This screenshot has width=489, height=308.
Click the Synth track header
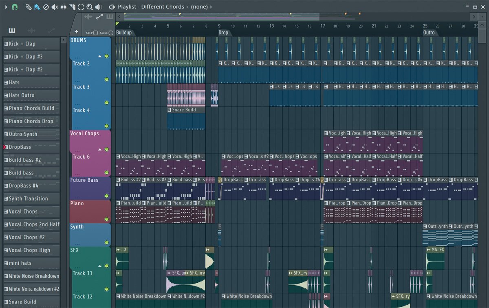click(90, 235)
